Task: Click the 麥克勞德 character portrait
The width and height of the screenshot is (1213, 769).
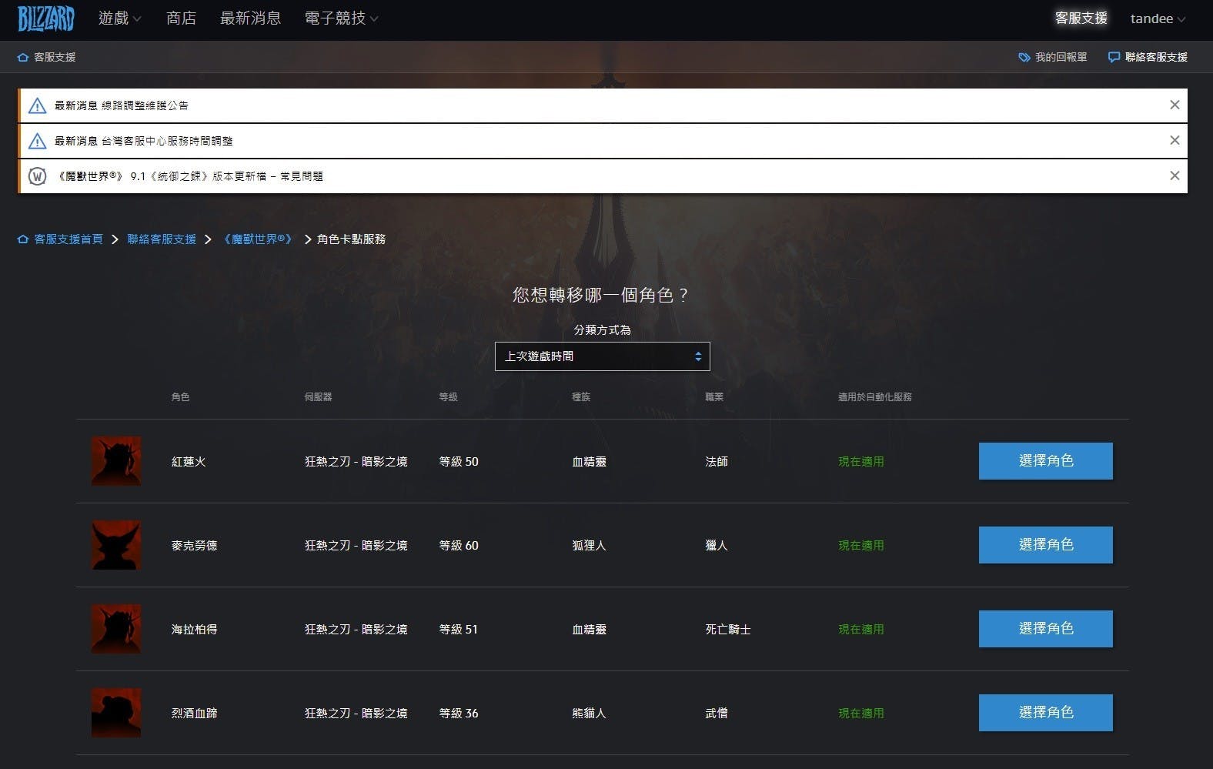Action: point(116,545)
